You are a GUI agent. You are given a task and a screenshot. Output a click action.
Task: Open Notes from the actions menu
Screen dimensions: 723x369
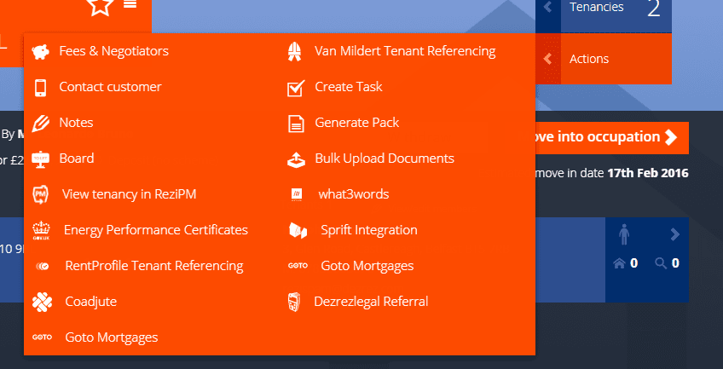click(x=76, y=123)
